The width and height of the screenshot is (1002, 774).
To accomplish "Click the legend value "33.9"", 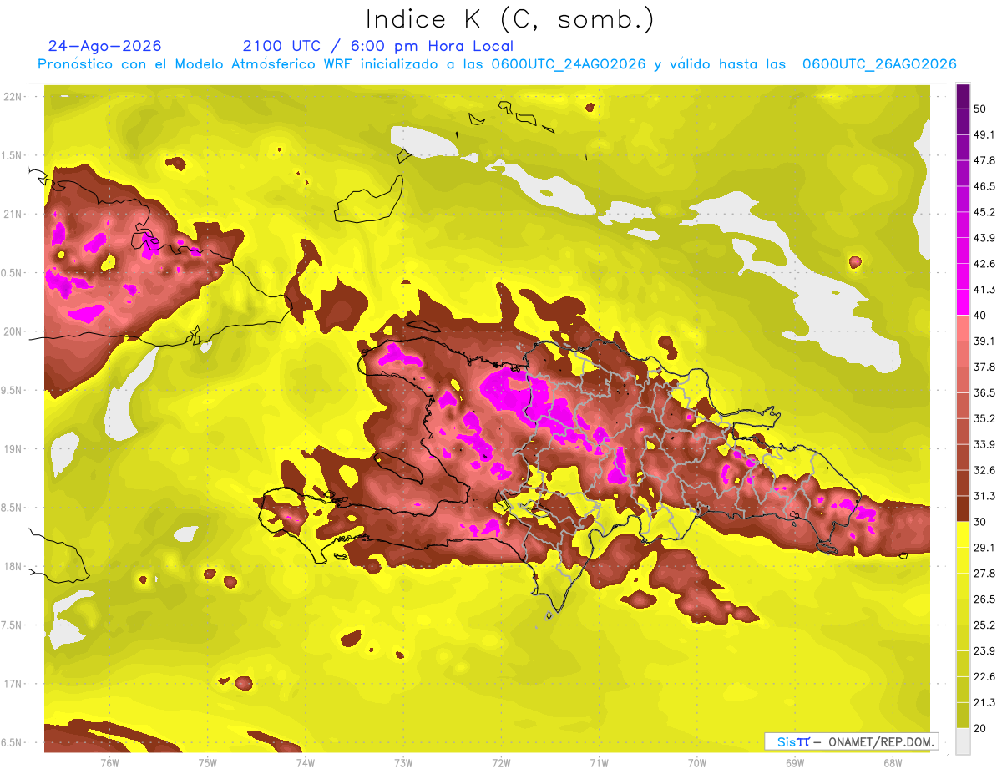I will click(984, 444).
